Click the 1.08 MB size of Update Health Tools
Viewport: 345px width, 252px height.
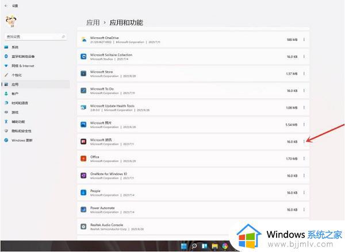292,108
